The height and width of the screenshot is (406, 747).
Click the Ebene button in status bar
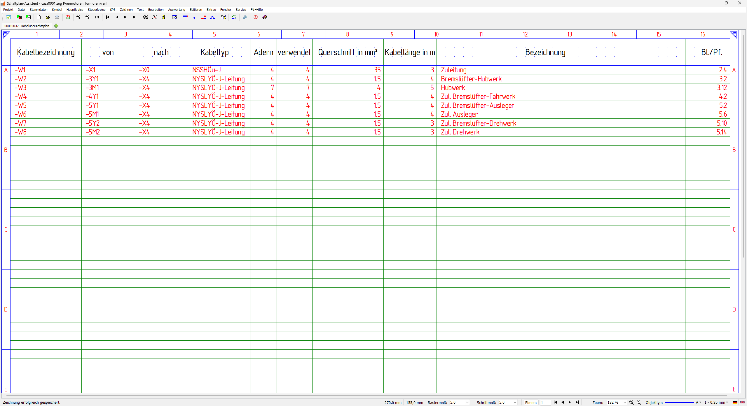(x=531, y=402)
